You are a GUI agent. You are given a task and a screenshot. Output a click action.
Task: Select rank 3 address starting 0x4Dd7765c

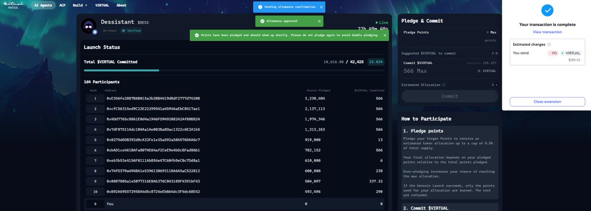tap(153, 119)
